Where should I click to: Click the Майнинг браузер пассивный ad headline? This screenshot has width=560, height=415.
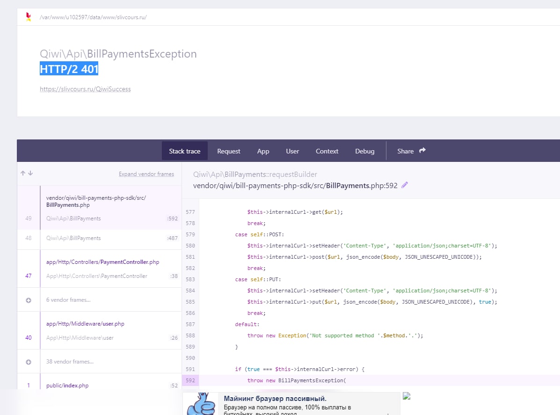[x=275, y=399]
